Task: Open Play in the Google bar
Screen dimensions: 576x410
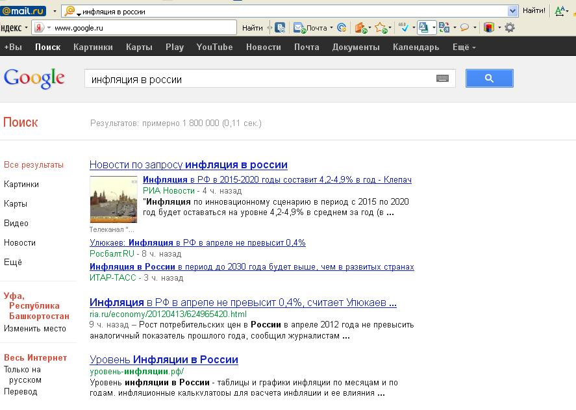Action: pos(175,47)
